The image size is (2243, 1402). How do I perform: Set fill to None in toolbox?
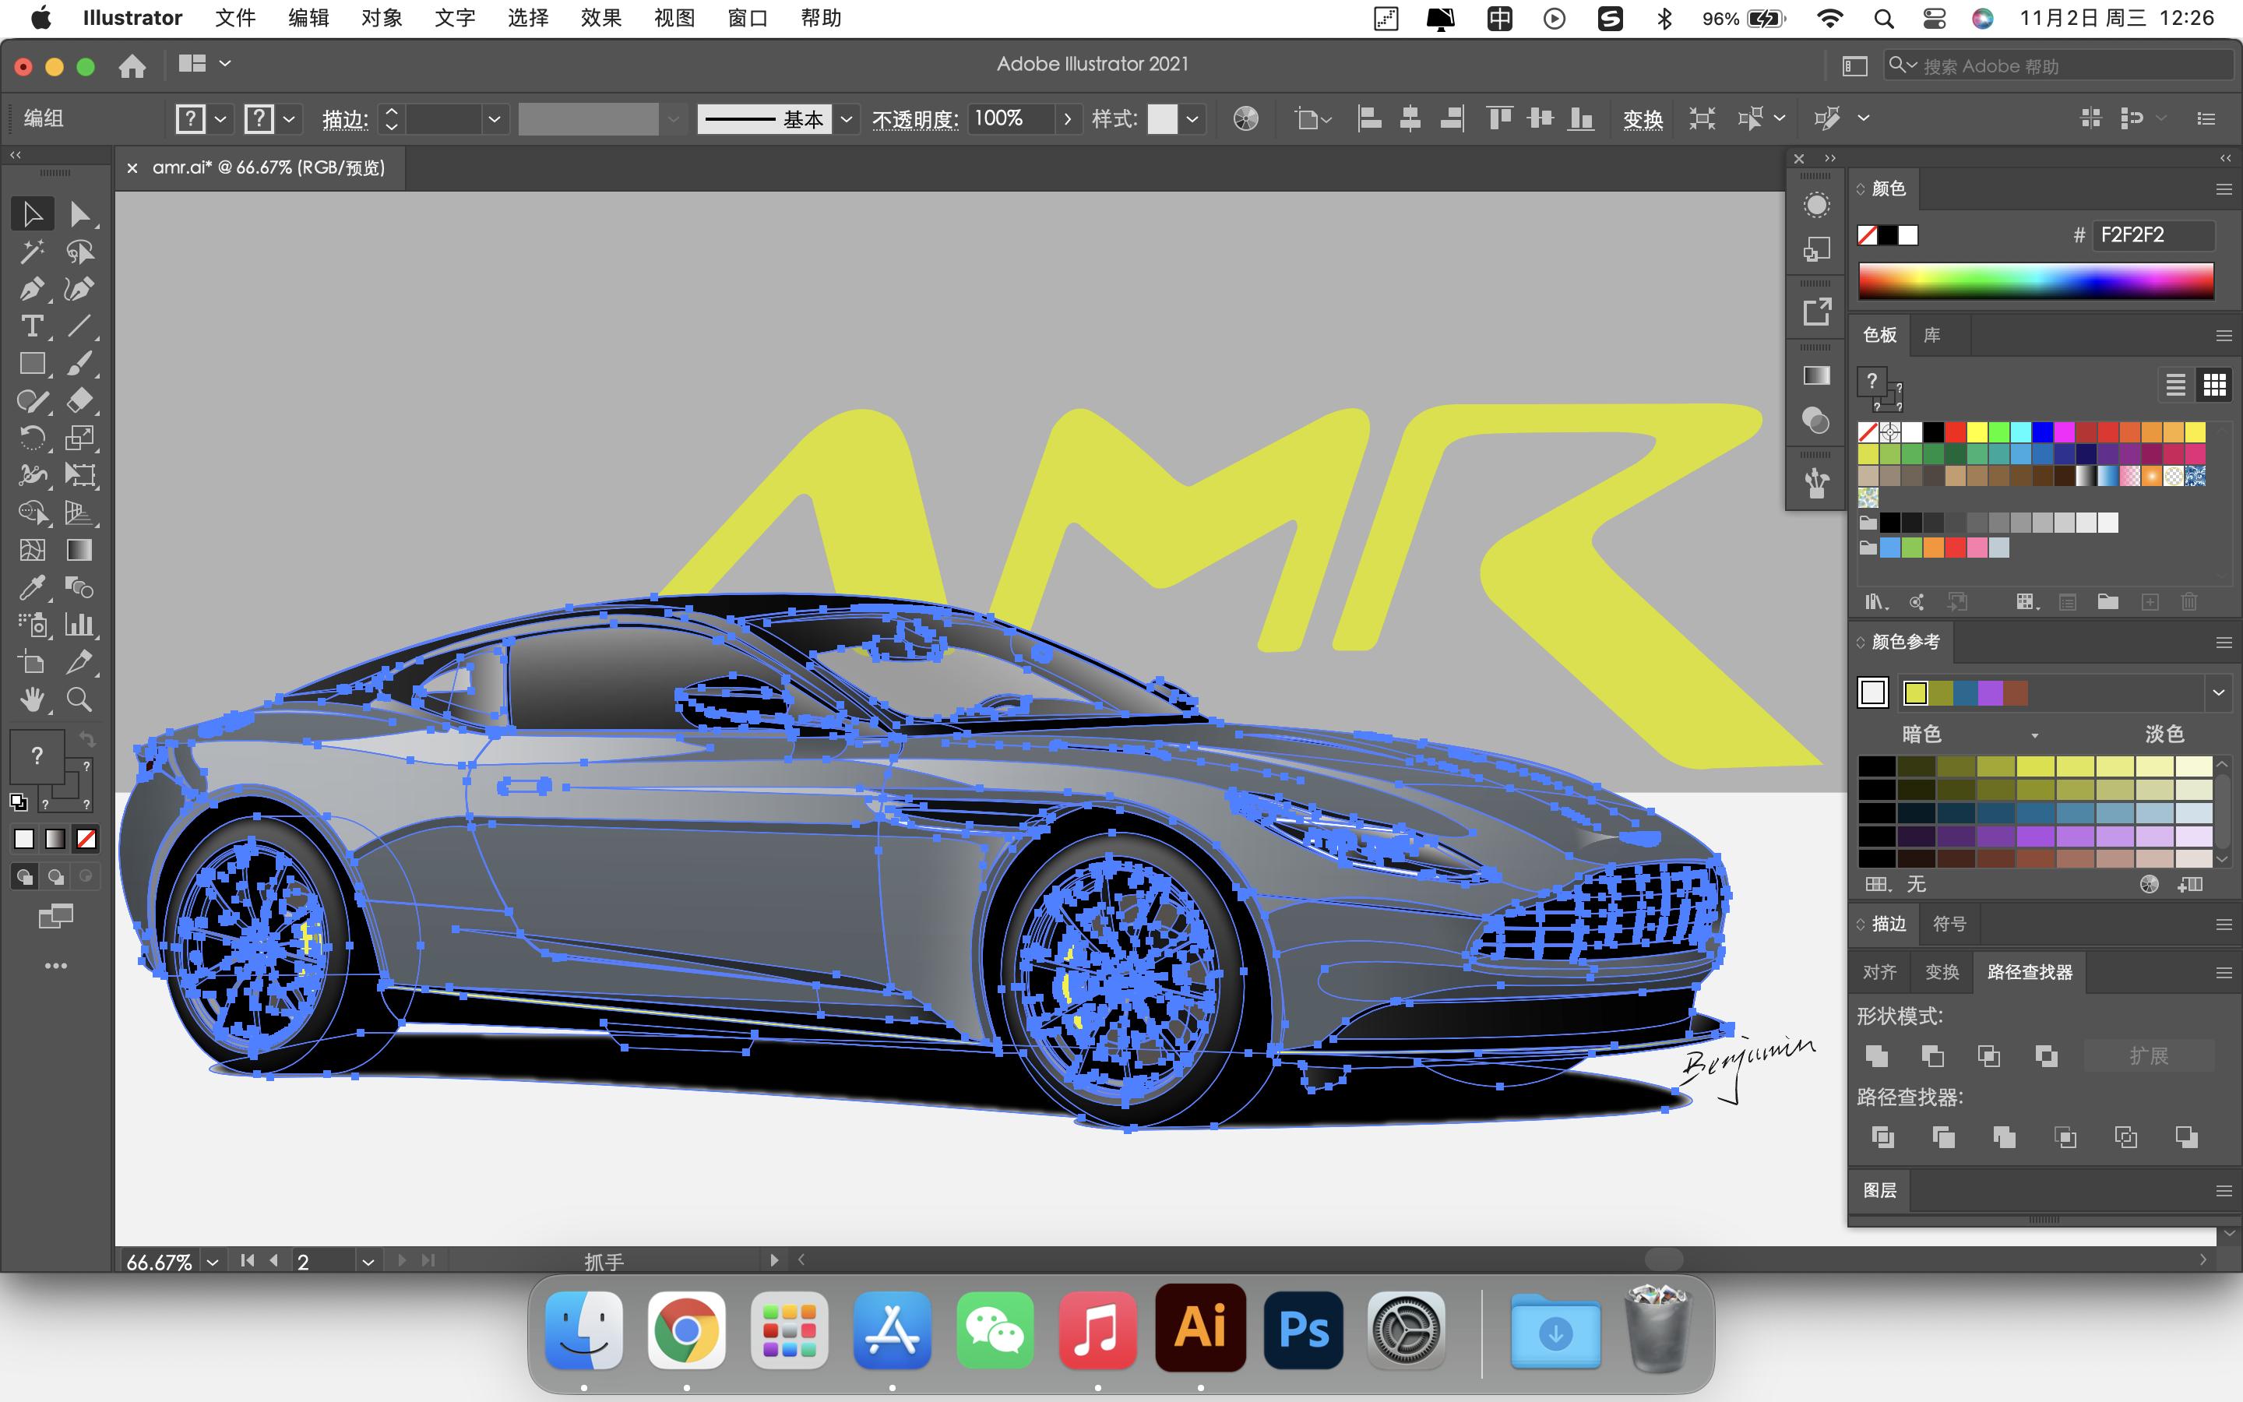point(86,839)
